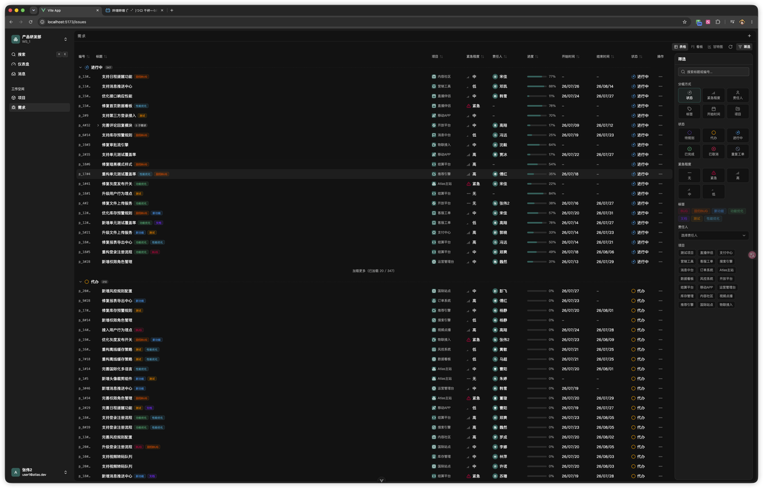Click 搜索标题或编号 search field
The image size is (763, 488).
point(713,72)
